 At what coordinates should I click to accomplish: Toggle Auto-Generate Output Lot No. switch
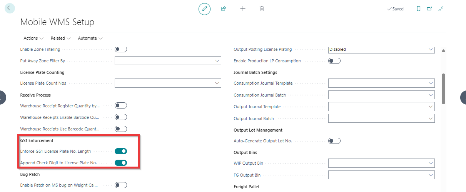[x=334, y=141]
